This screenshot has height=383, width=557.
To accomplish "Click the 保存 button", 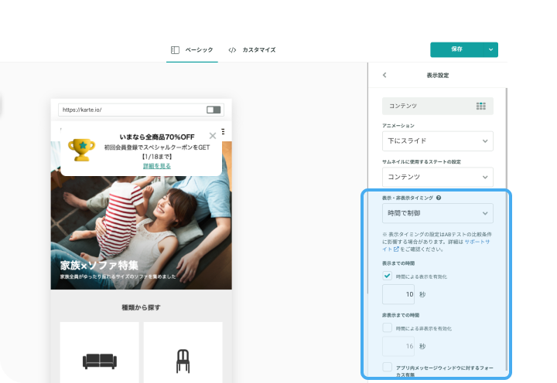I will pos(457,49).
